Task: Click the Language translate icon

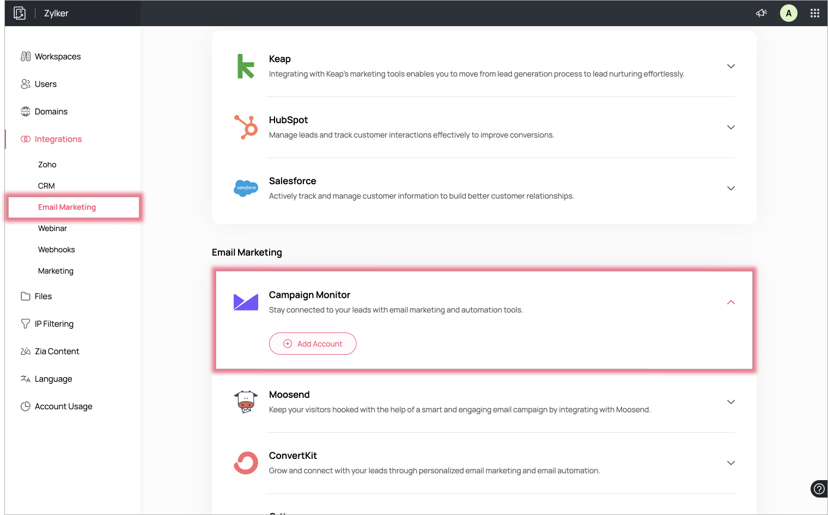Action: pyautogui.click(x=26, y=379)
